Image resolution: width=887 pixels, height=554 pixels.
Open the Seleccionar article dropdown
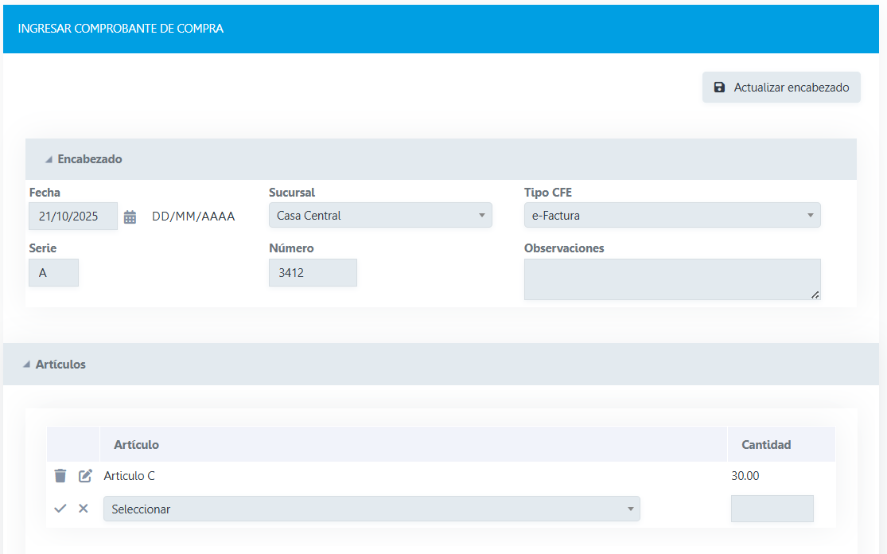coord(372,509)
